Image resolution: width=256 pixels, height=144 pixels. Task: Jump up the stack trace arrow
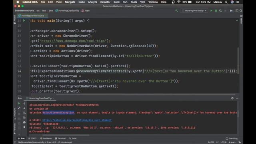pyautogui.click(x=24, y=104)
